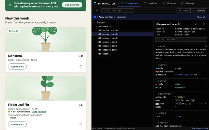
Task: Click the gold star rating icon
Action: 9,111
